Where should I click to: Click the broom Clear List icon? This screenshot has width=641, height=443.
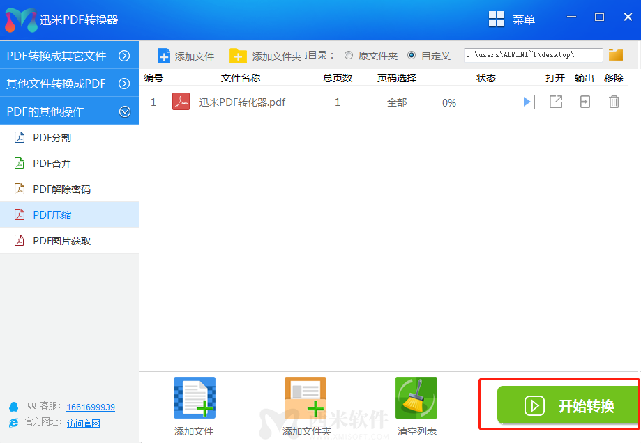(416, 398)
